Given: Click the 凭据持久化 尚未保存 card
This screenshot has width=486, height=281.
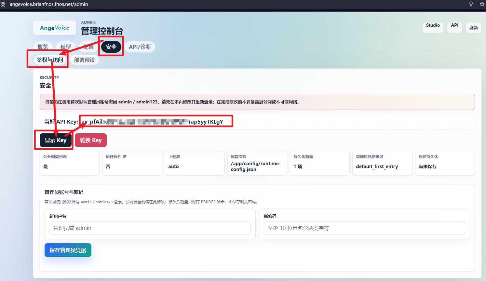Looking at the screenshot, I should click(x=445, y=163).
